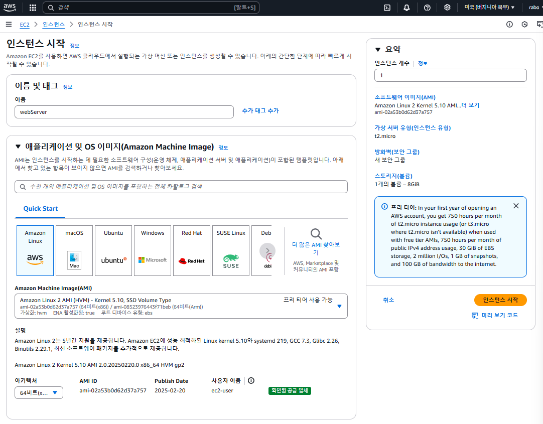Screen dimensions: 543x424
Task: Click the AWS logo home icon
Action: pyautogui.click(x=10, y=7)
